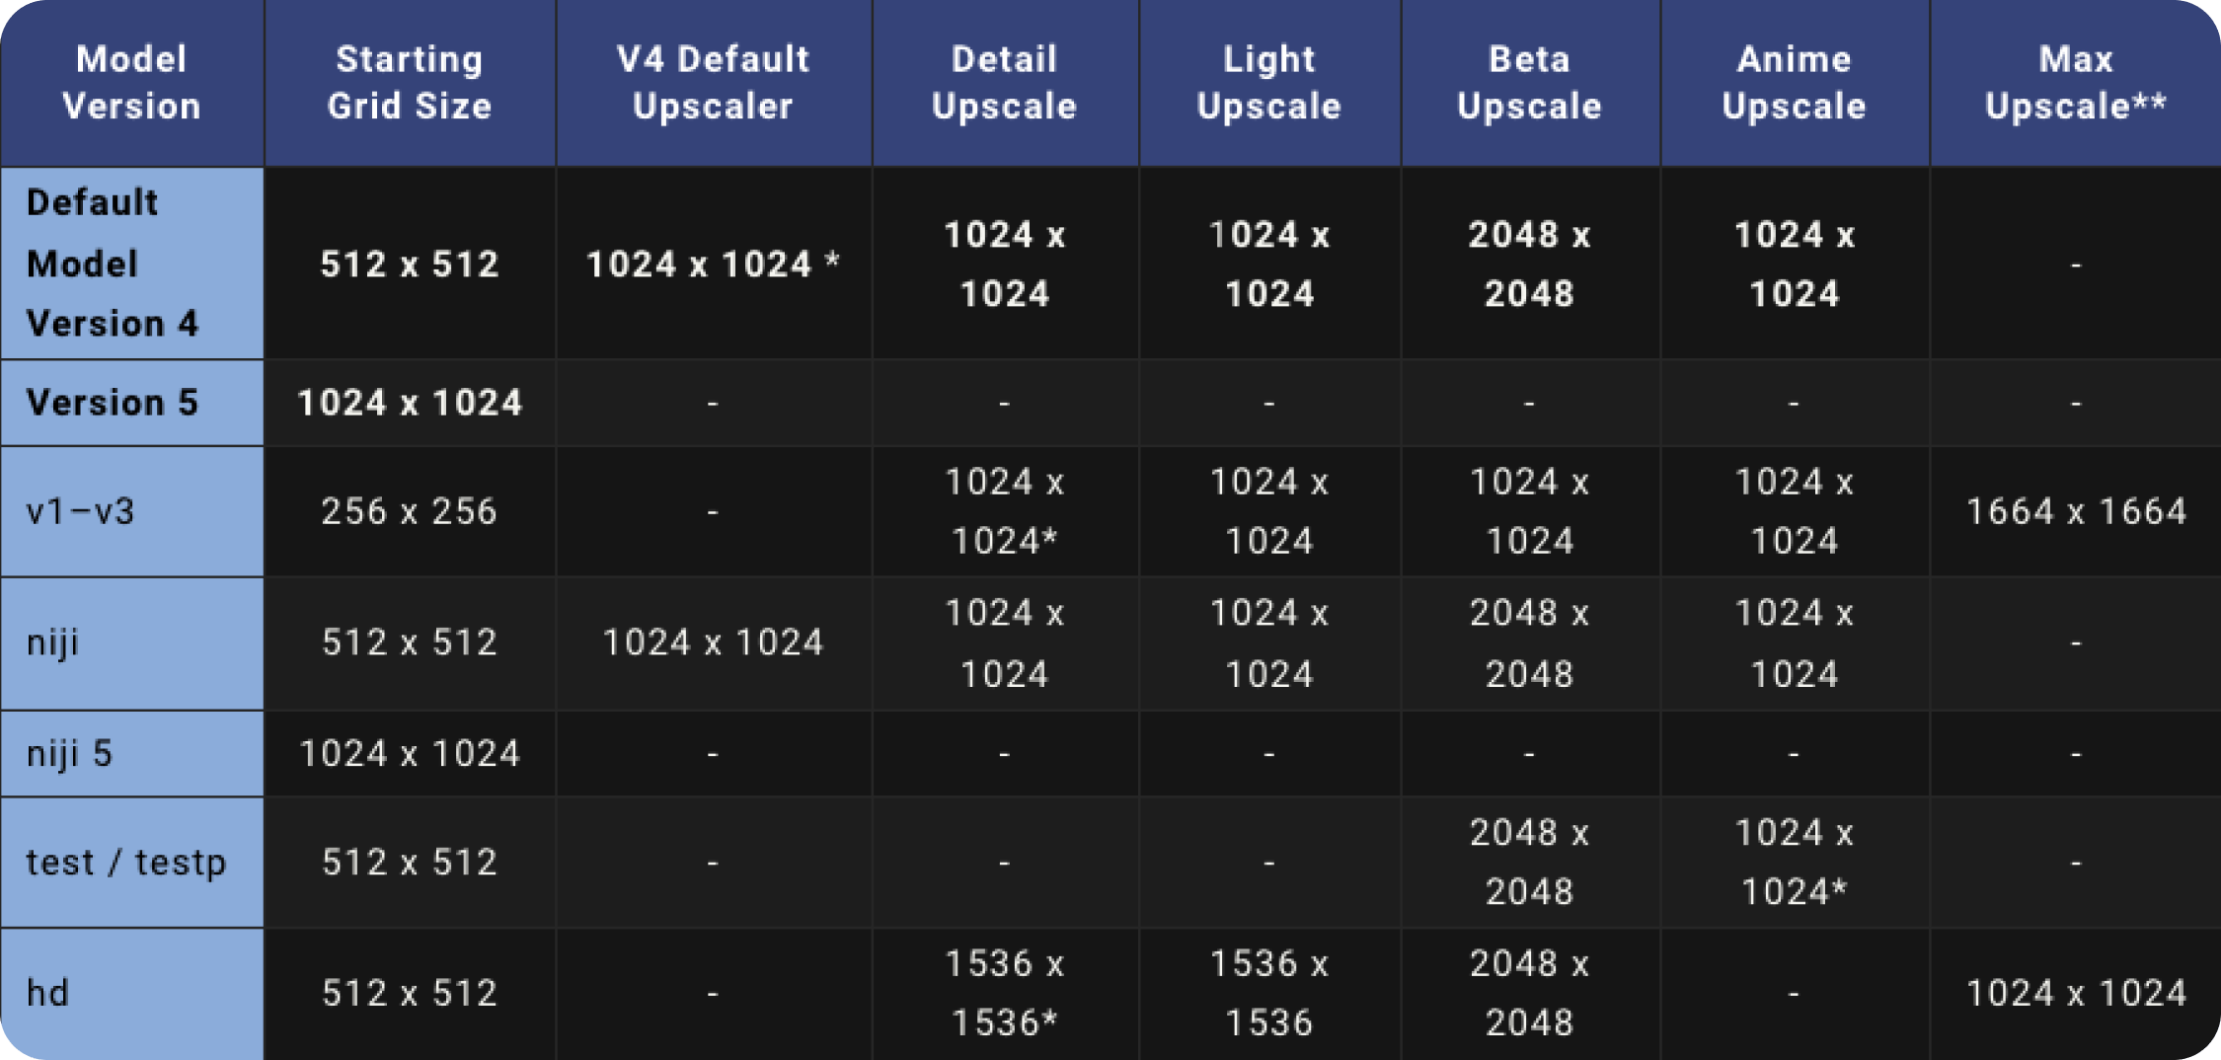Viewport: 2221px width, 1060px height.
Task: Select the 256 x 256 grid size cell
Action: (x=410, y=511)
